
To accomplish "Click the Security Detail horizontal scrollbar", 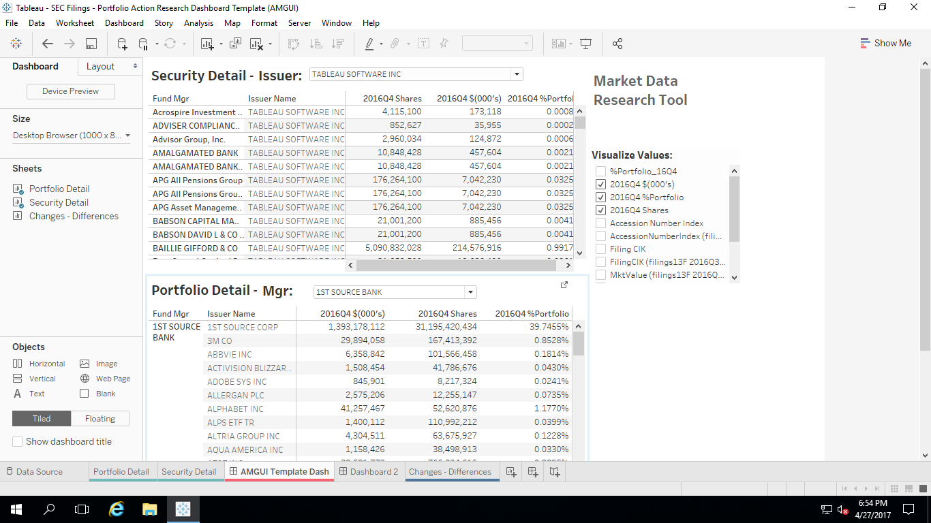I will click(457, 266).
